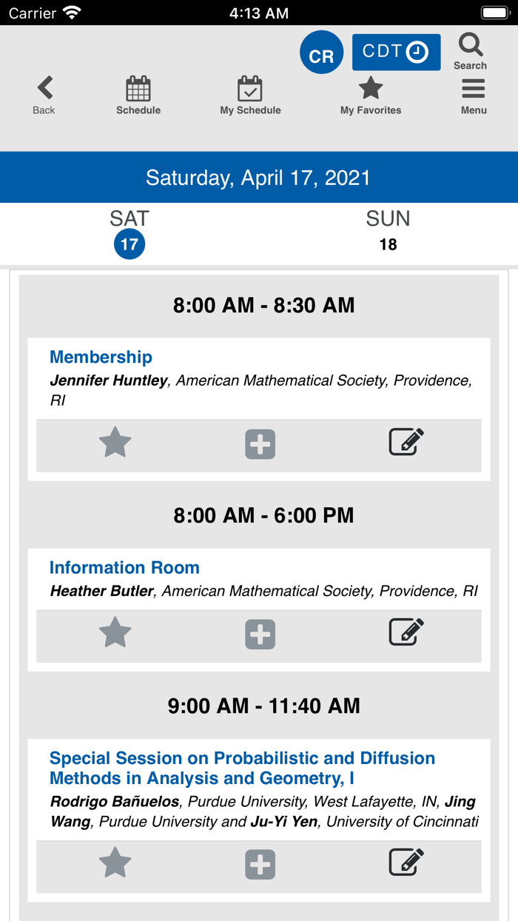This screenshot has width=518, height=921.
Task: Write a note for the Membership session
Action: point(406,442)
